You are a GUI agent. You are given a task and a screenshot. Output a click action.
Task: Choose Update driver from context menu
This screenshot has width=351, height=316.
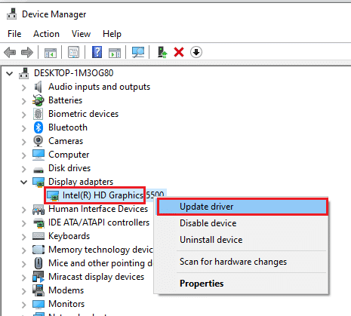242,207
